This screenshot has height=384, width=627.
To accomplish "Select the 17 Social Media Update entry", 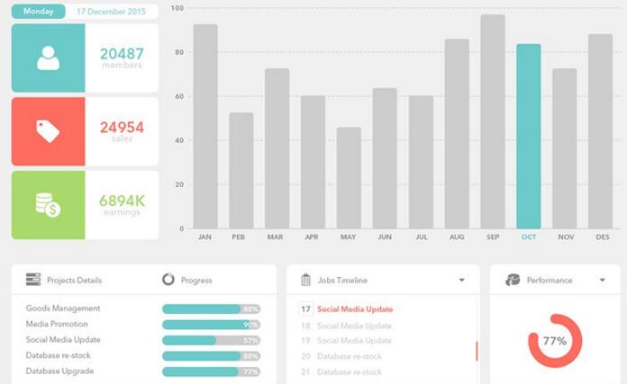I will tap(354, 309).
